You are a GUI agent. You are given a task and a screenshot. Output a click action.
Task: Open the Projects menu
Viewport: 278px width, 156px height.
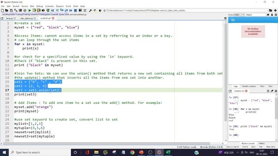click(60, 6)
